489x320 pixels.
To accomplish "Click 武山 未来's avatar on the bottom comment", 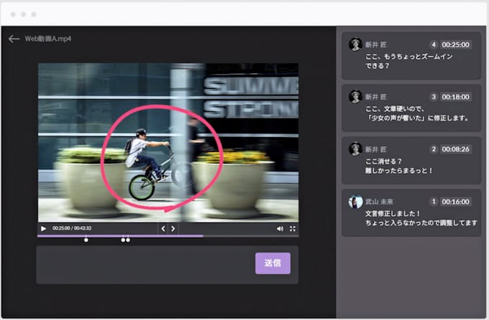I will (355, 202).
